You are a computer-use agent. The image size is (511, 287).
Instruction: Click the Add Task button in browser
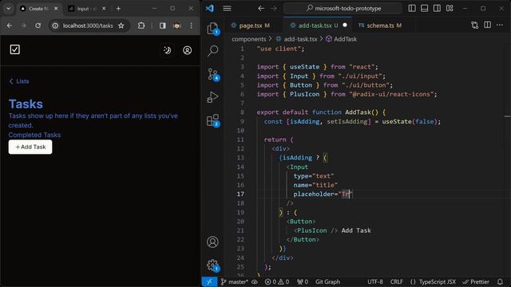[30, 147]
